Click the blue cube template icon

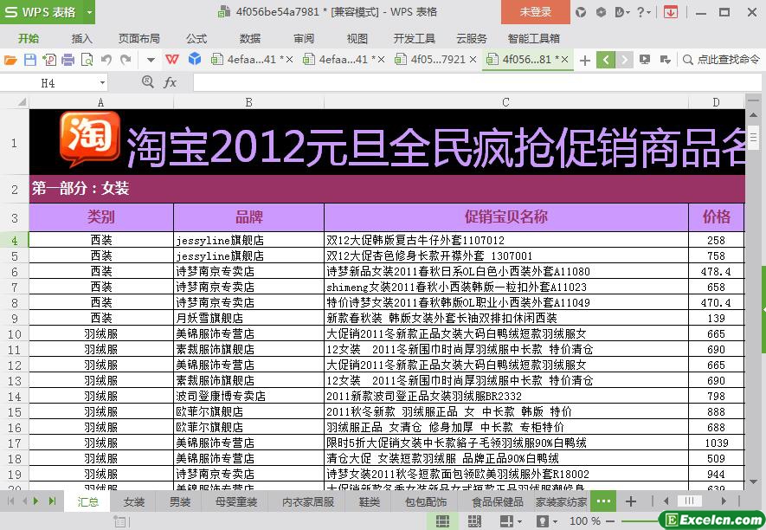[x=195, y=59]
